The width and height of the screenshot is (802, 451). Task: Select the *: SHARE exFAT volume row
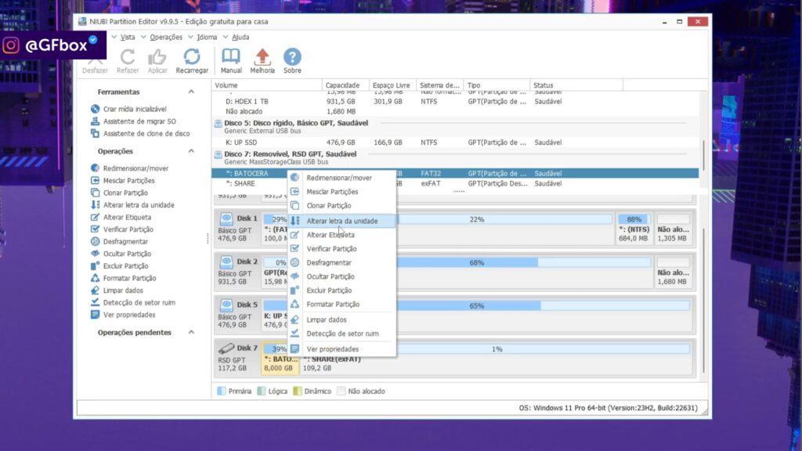point(455,183)
